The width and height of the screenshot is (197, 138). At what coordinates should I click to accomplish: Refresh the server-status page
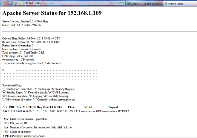click(120, 3)
